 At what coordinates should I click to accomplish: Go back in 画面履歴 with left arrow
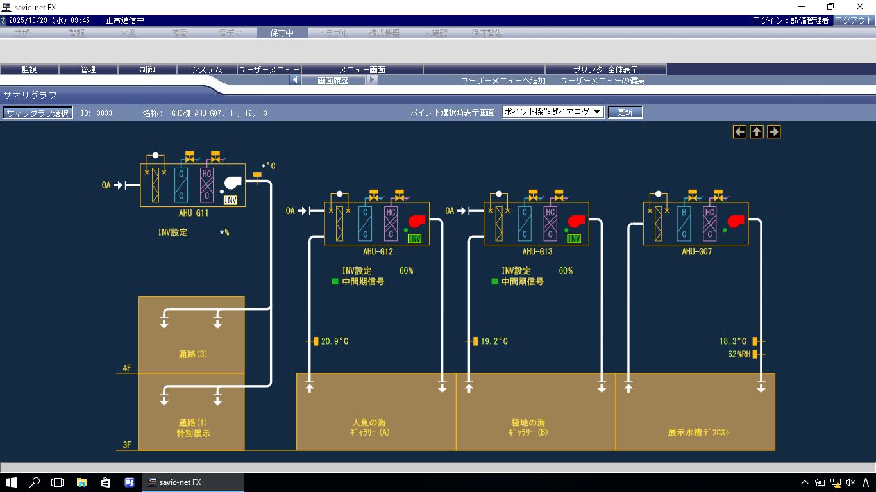click(x=294, y=81)
